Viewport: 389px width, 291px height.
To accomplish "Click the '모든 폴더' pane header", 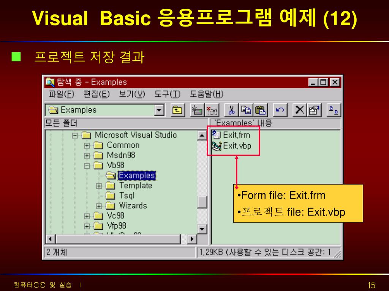I will point(126,123).
